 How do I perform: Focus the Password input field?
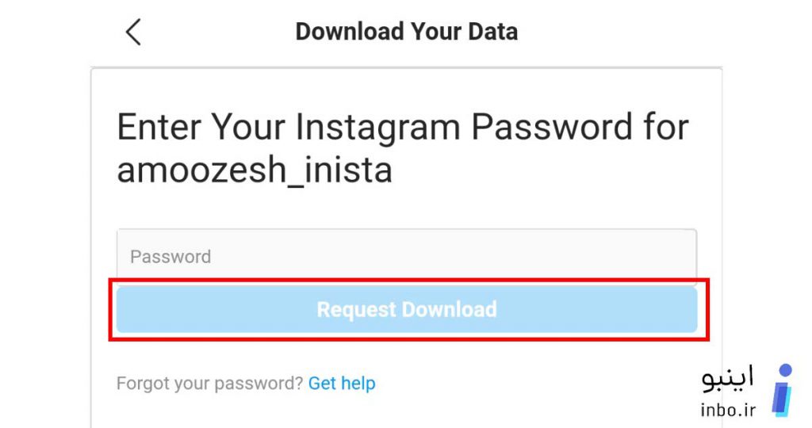pyautogui.click(x=407, y=257)
